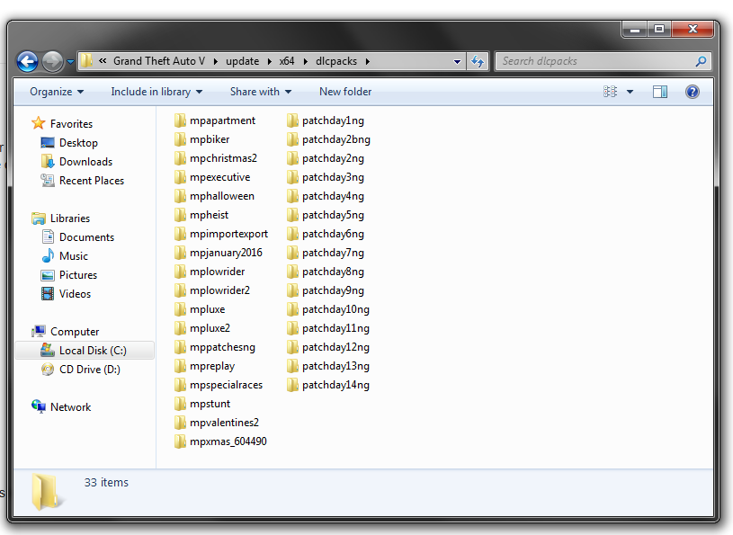This screenshot has width=733, height=535.
Task: Expand the view options dropdown arrow
Action: click(630, 92)
